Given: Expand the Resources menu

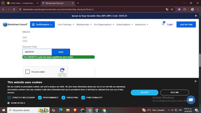Looking at the screenshot, I should (142, 24).
